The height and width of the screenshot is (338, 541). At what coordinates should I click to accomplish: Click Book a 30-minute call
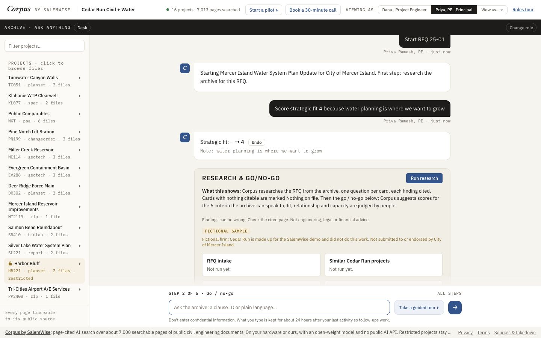point(313,10)
